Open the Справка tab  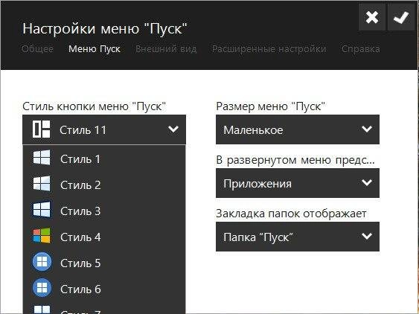(x=360, y=49)
